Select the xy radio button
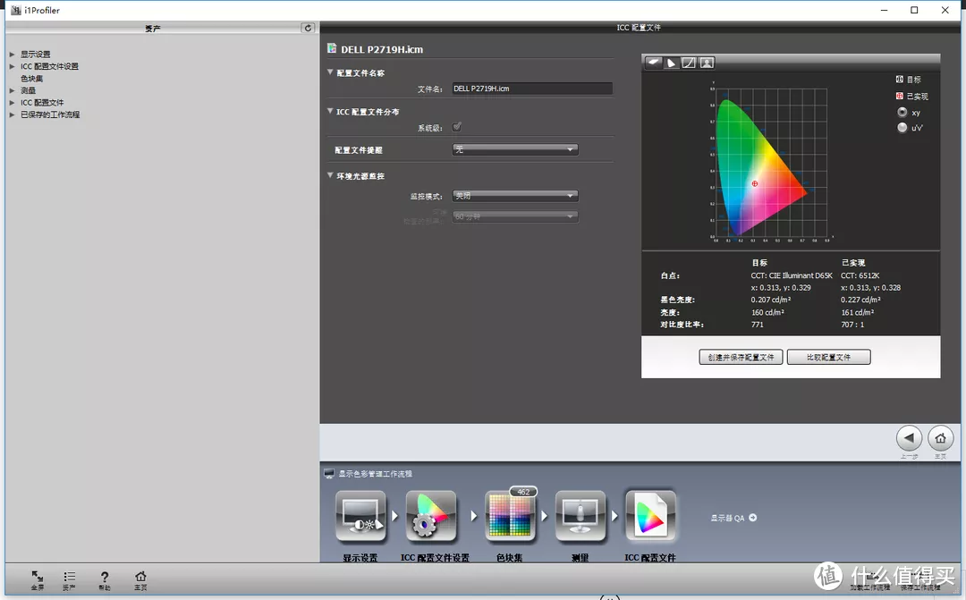 [902, 112]
